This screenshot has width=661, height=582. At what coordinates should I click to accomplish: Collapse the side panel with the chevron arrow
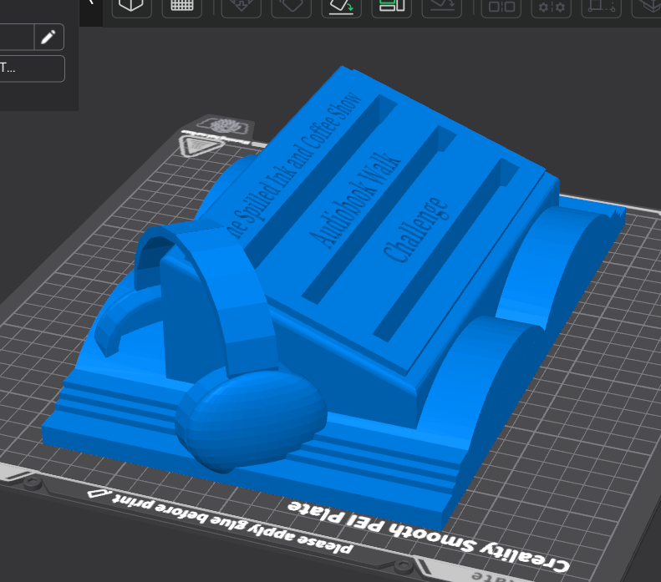tap(90, 3)
